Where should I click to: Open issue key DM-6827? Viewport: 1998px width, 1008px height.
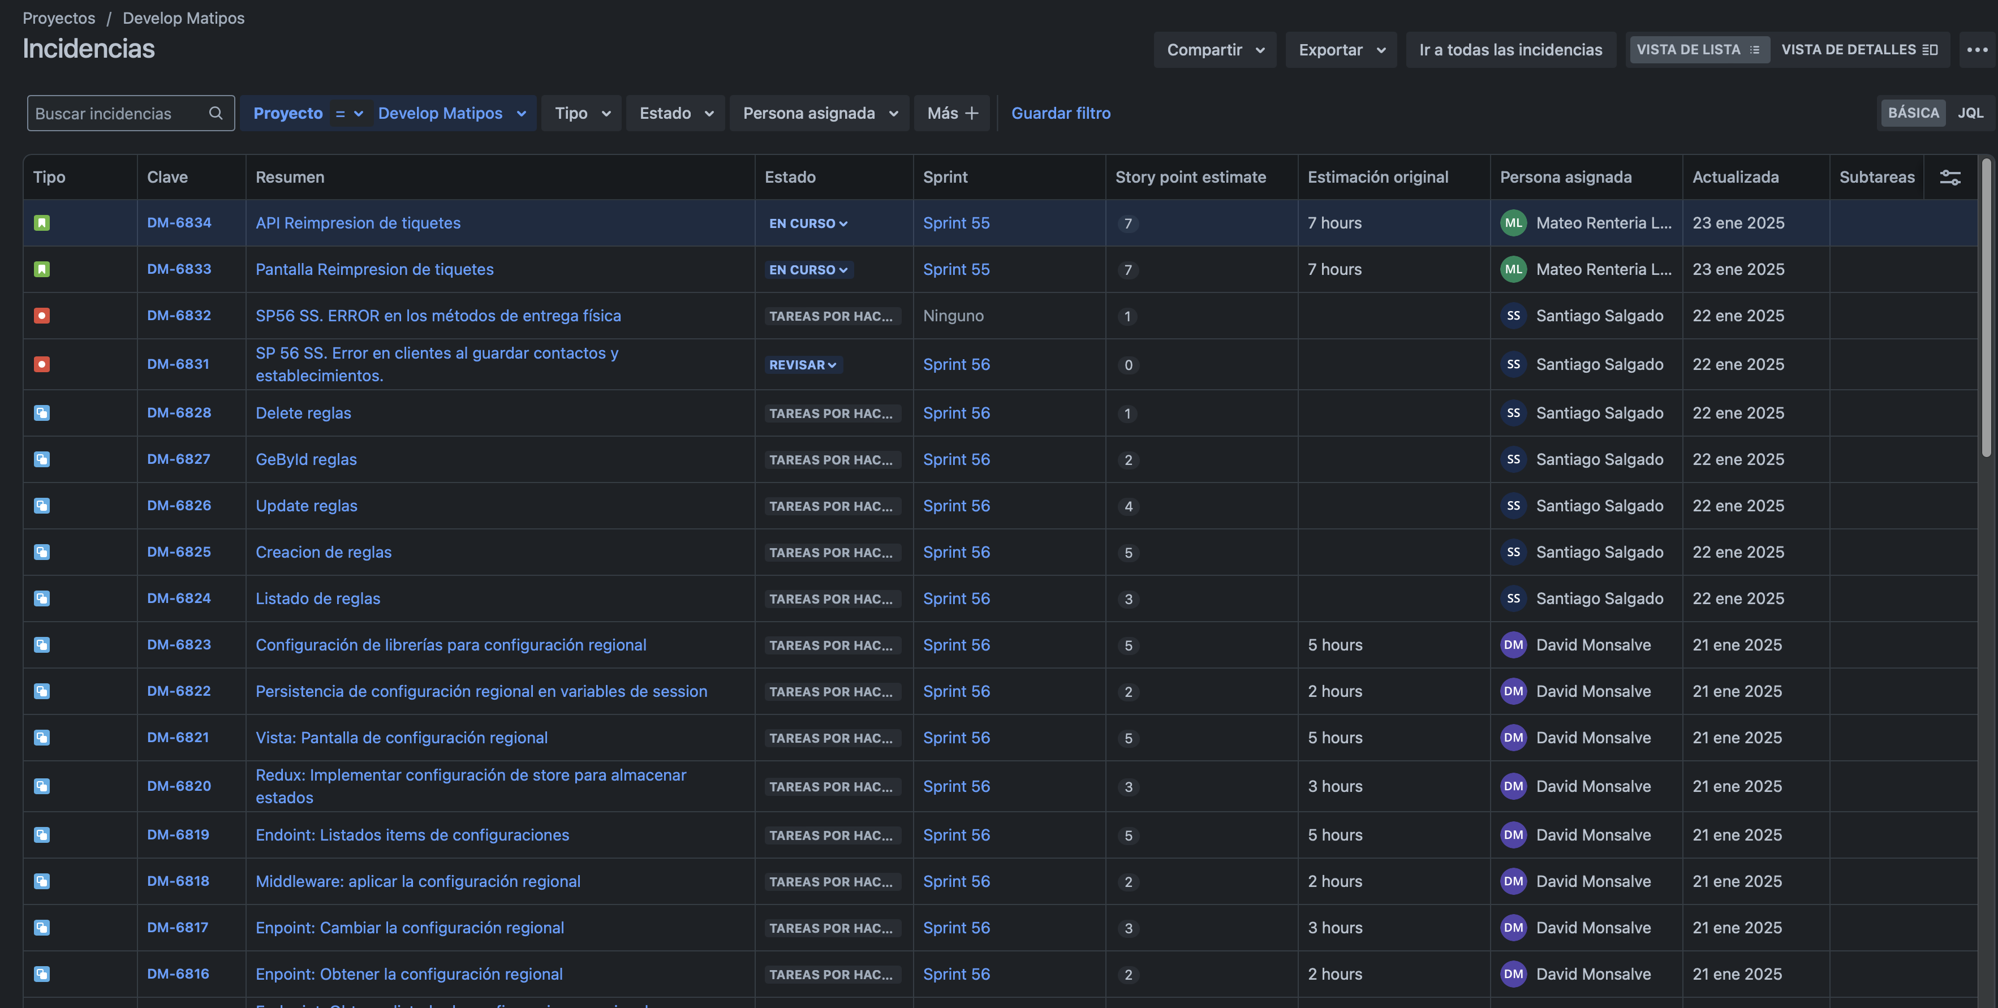(x=178, y=459)
